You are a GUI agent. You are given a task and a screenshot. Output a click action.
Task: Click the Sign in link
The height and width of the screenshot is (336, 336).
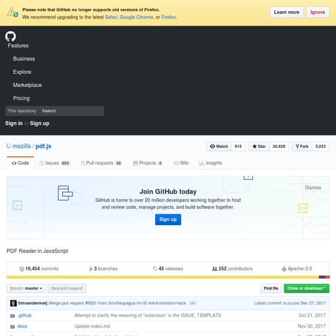14,123
